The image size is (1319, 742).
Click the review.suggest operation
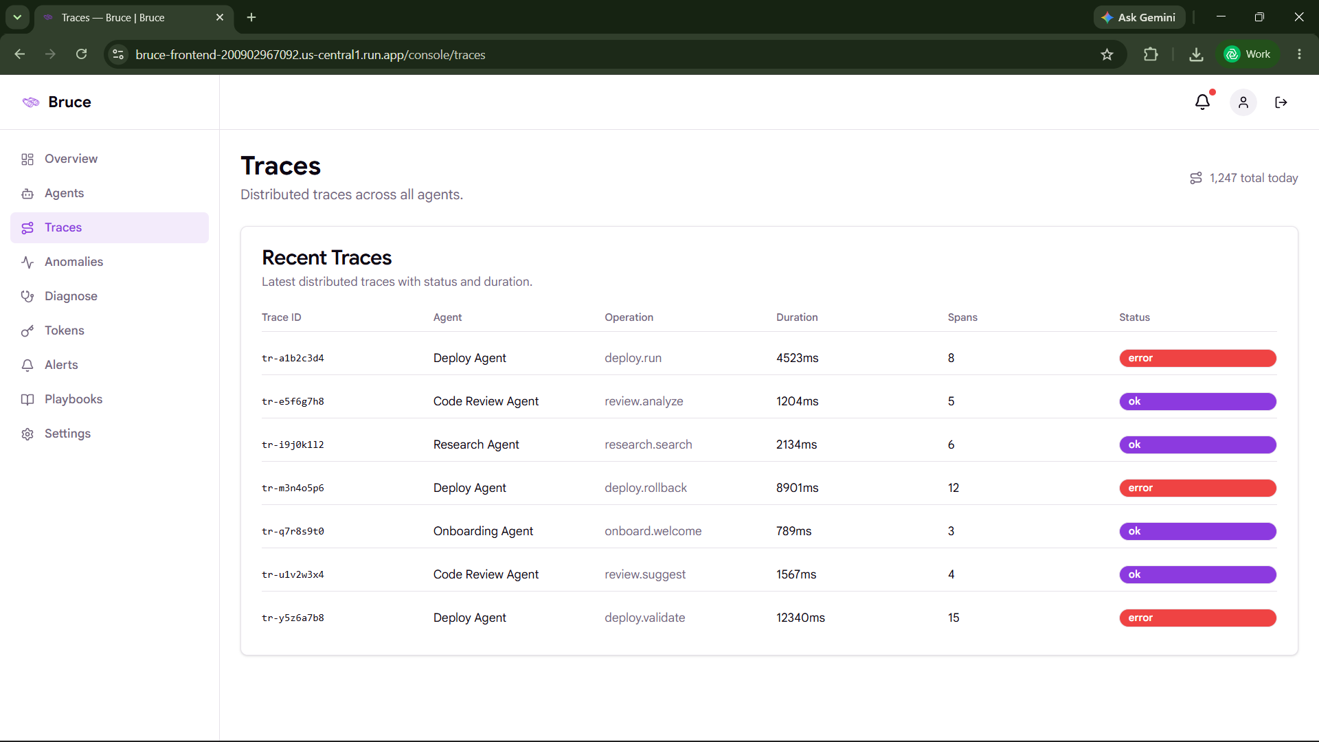tap(645, 574)
